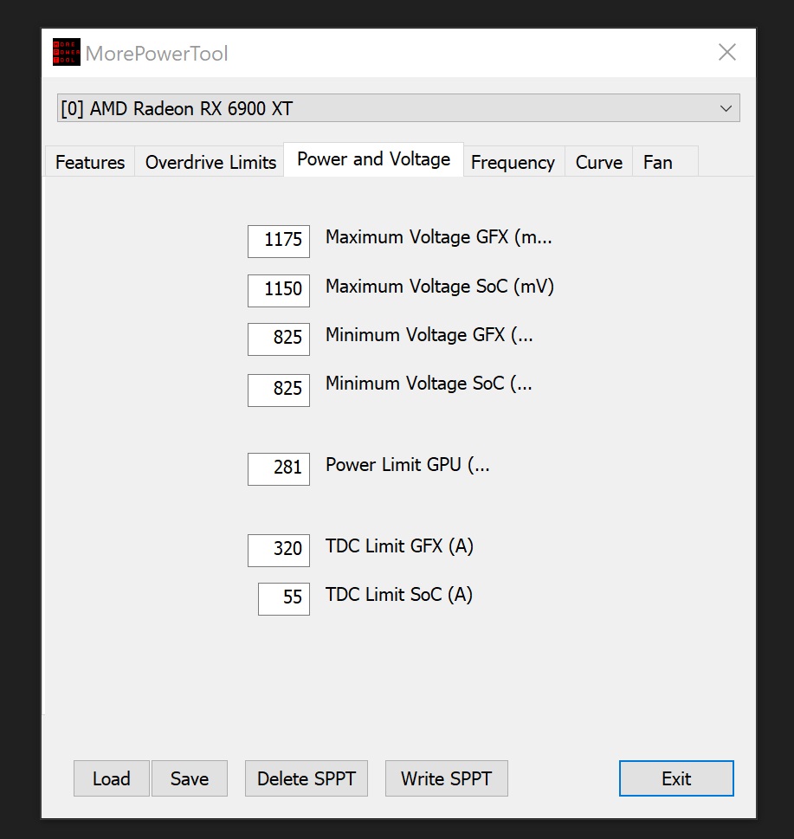Switch to the Features tab
The image size is (794, 839).
click(x=90, y=162)
